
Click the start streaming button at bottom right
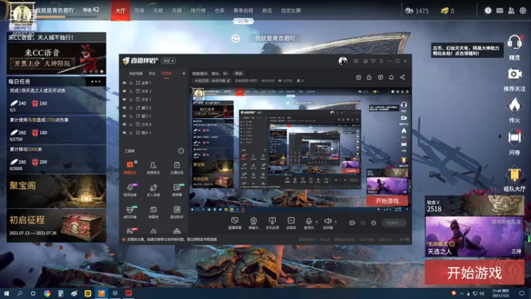pyautogui.click(x=394, y=223)
